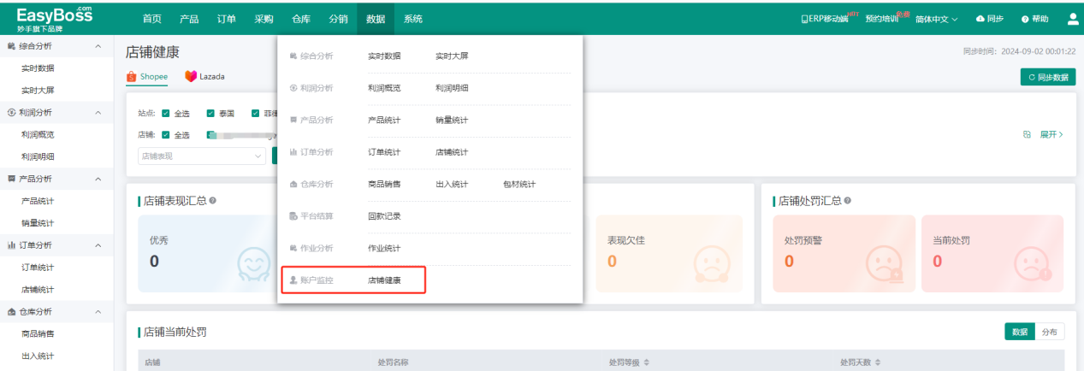Click the cloud 同步 icon in header
This screenshot has height=371, width=1084.
(x=980, y=19)
